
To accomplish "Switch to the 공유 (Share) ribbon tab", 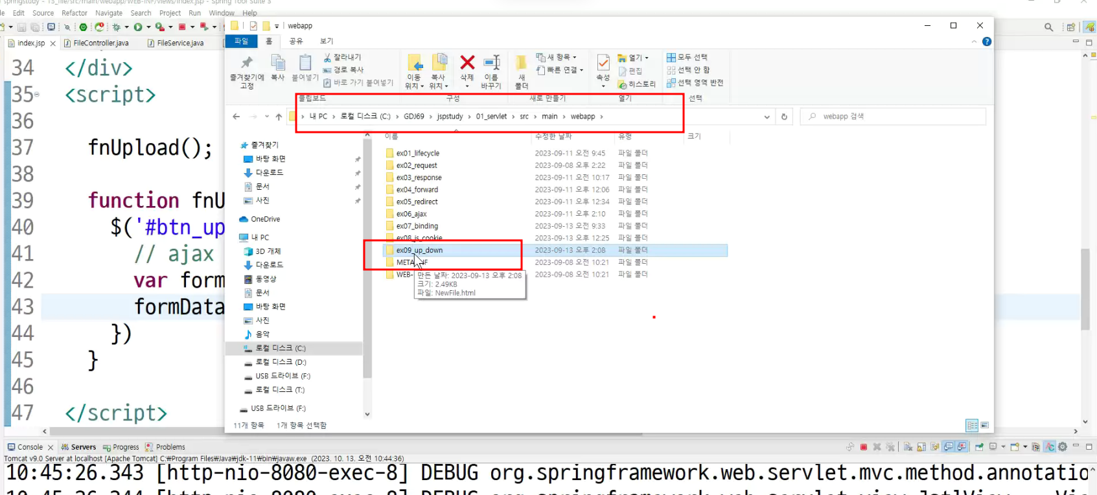I will click(x=296, y=41).
